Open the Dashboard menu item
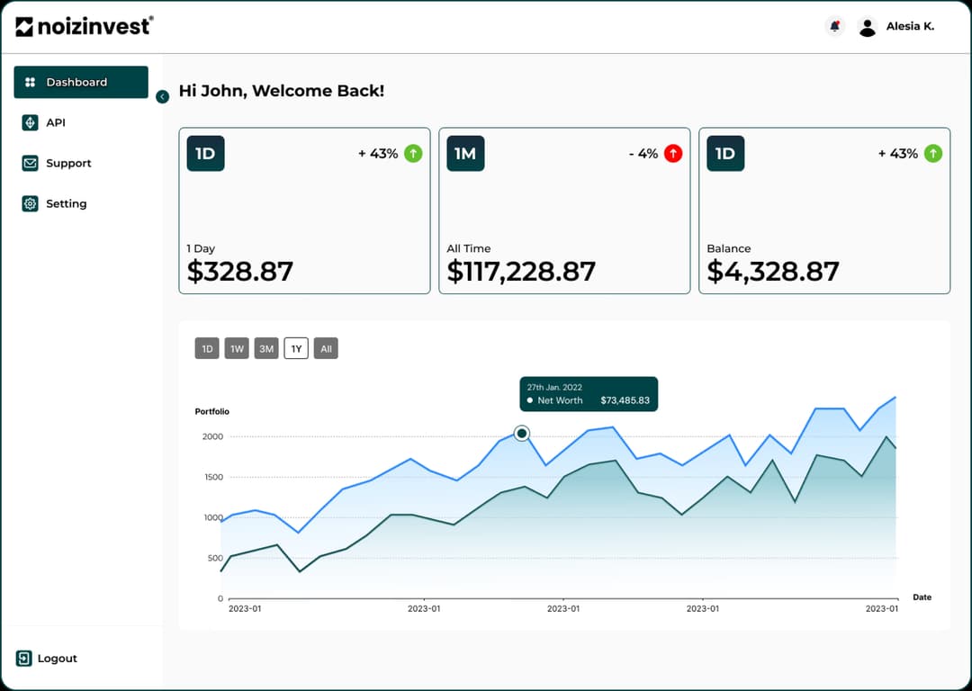This screenshot has width=972, height=691. click(x=81, y=82)
